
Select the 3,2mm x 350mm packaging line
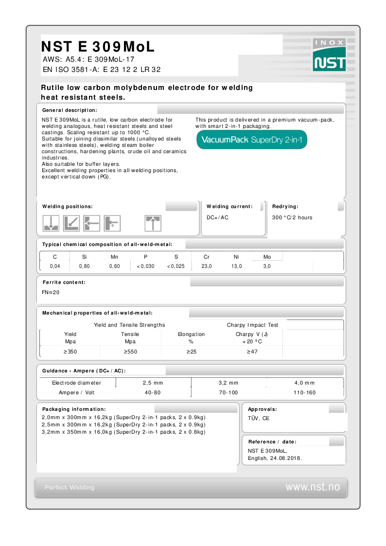coord(123,432)
